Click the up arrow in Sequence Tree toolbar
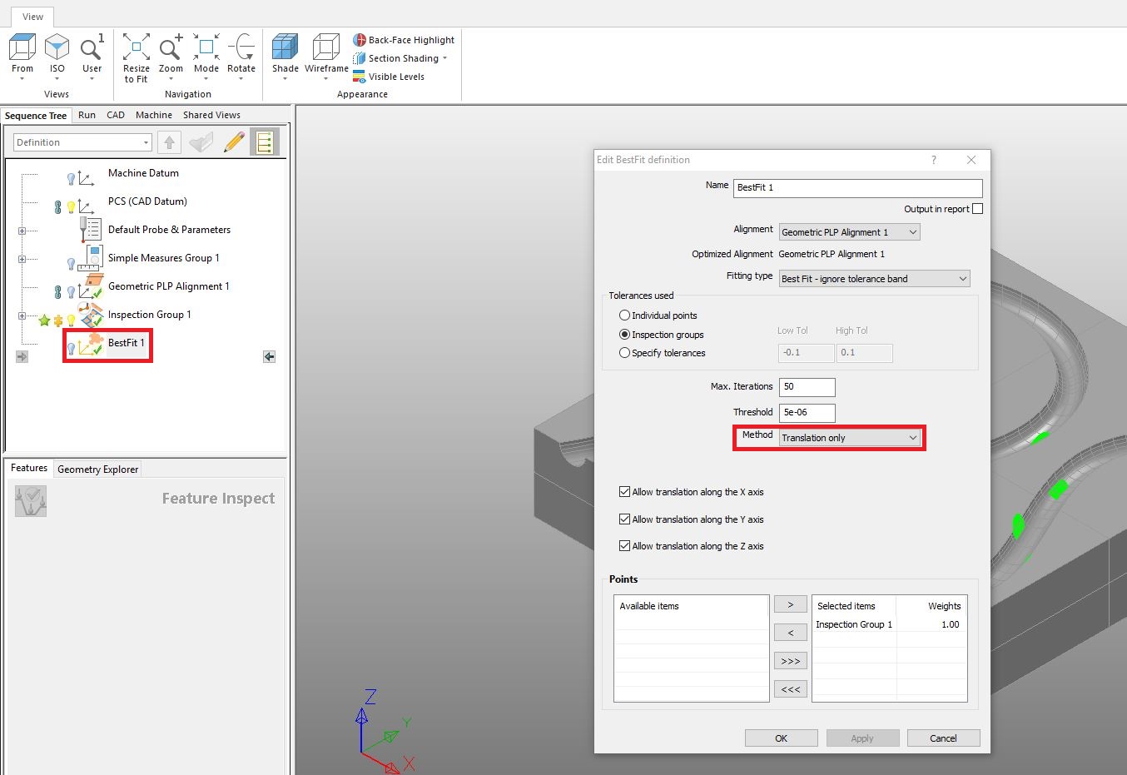Screen dimensions: 1127x775 tap(169, 142)
